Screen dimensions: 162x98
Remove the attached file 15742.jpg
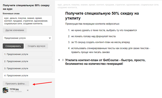pos(28,90)
